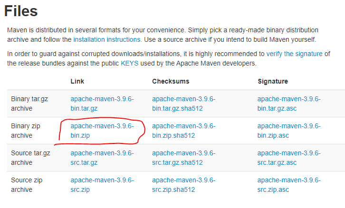Open the verify the signature link
The image size is (345, 208).
(295, 54)
